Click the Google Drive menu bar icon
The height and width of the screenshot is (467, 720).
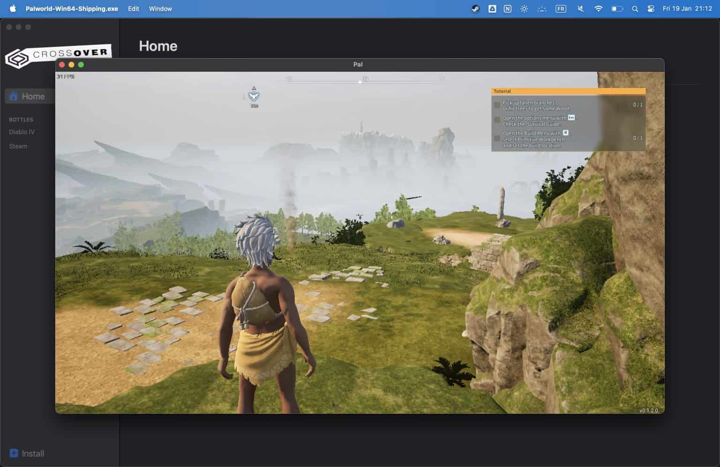492,8
